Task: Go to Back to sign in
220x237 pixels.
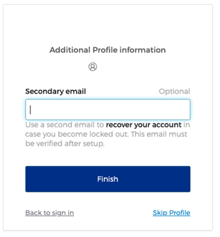Action: pos(49,213)
